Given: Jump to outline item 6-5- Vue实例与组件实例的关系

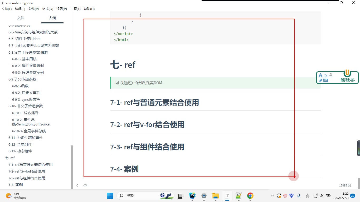Looking at the screenshot, I should point(33,32).
